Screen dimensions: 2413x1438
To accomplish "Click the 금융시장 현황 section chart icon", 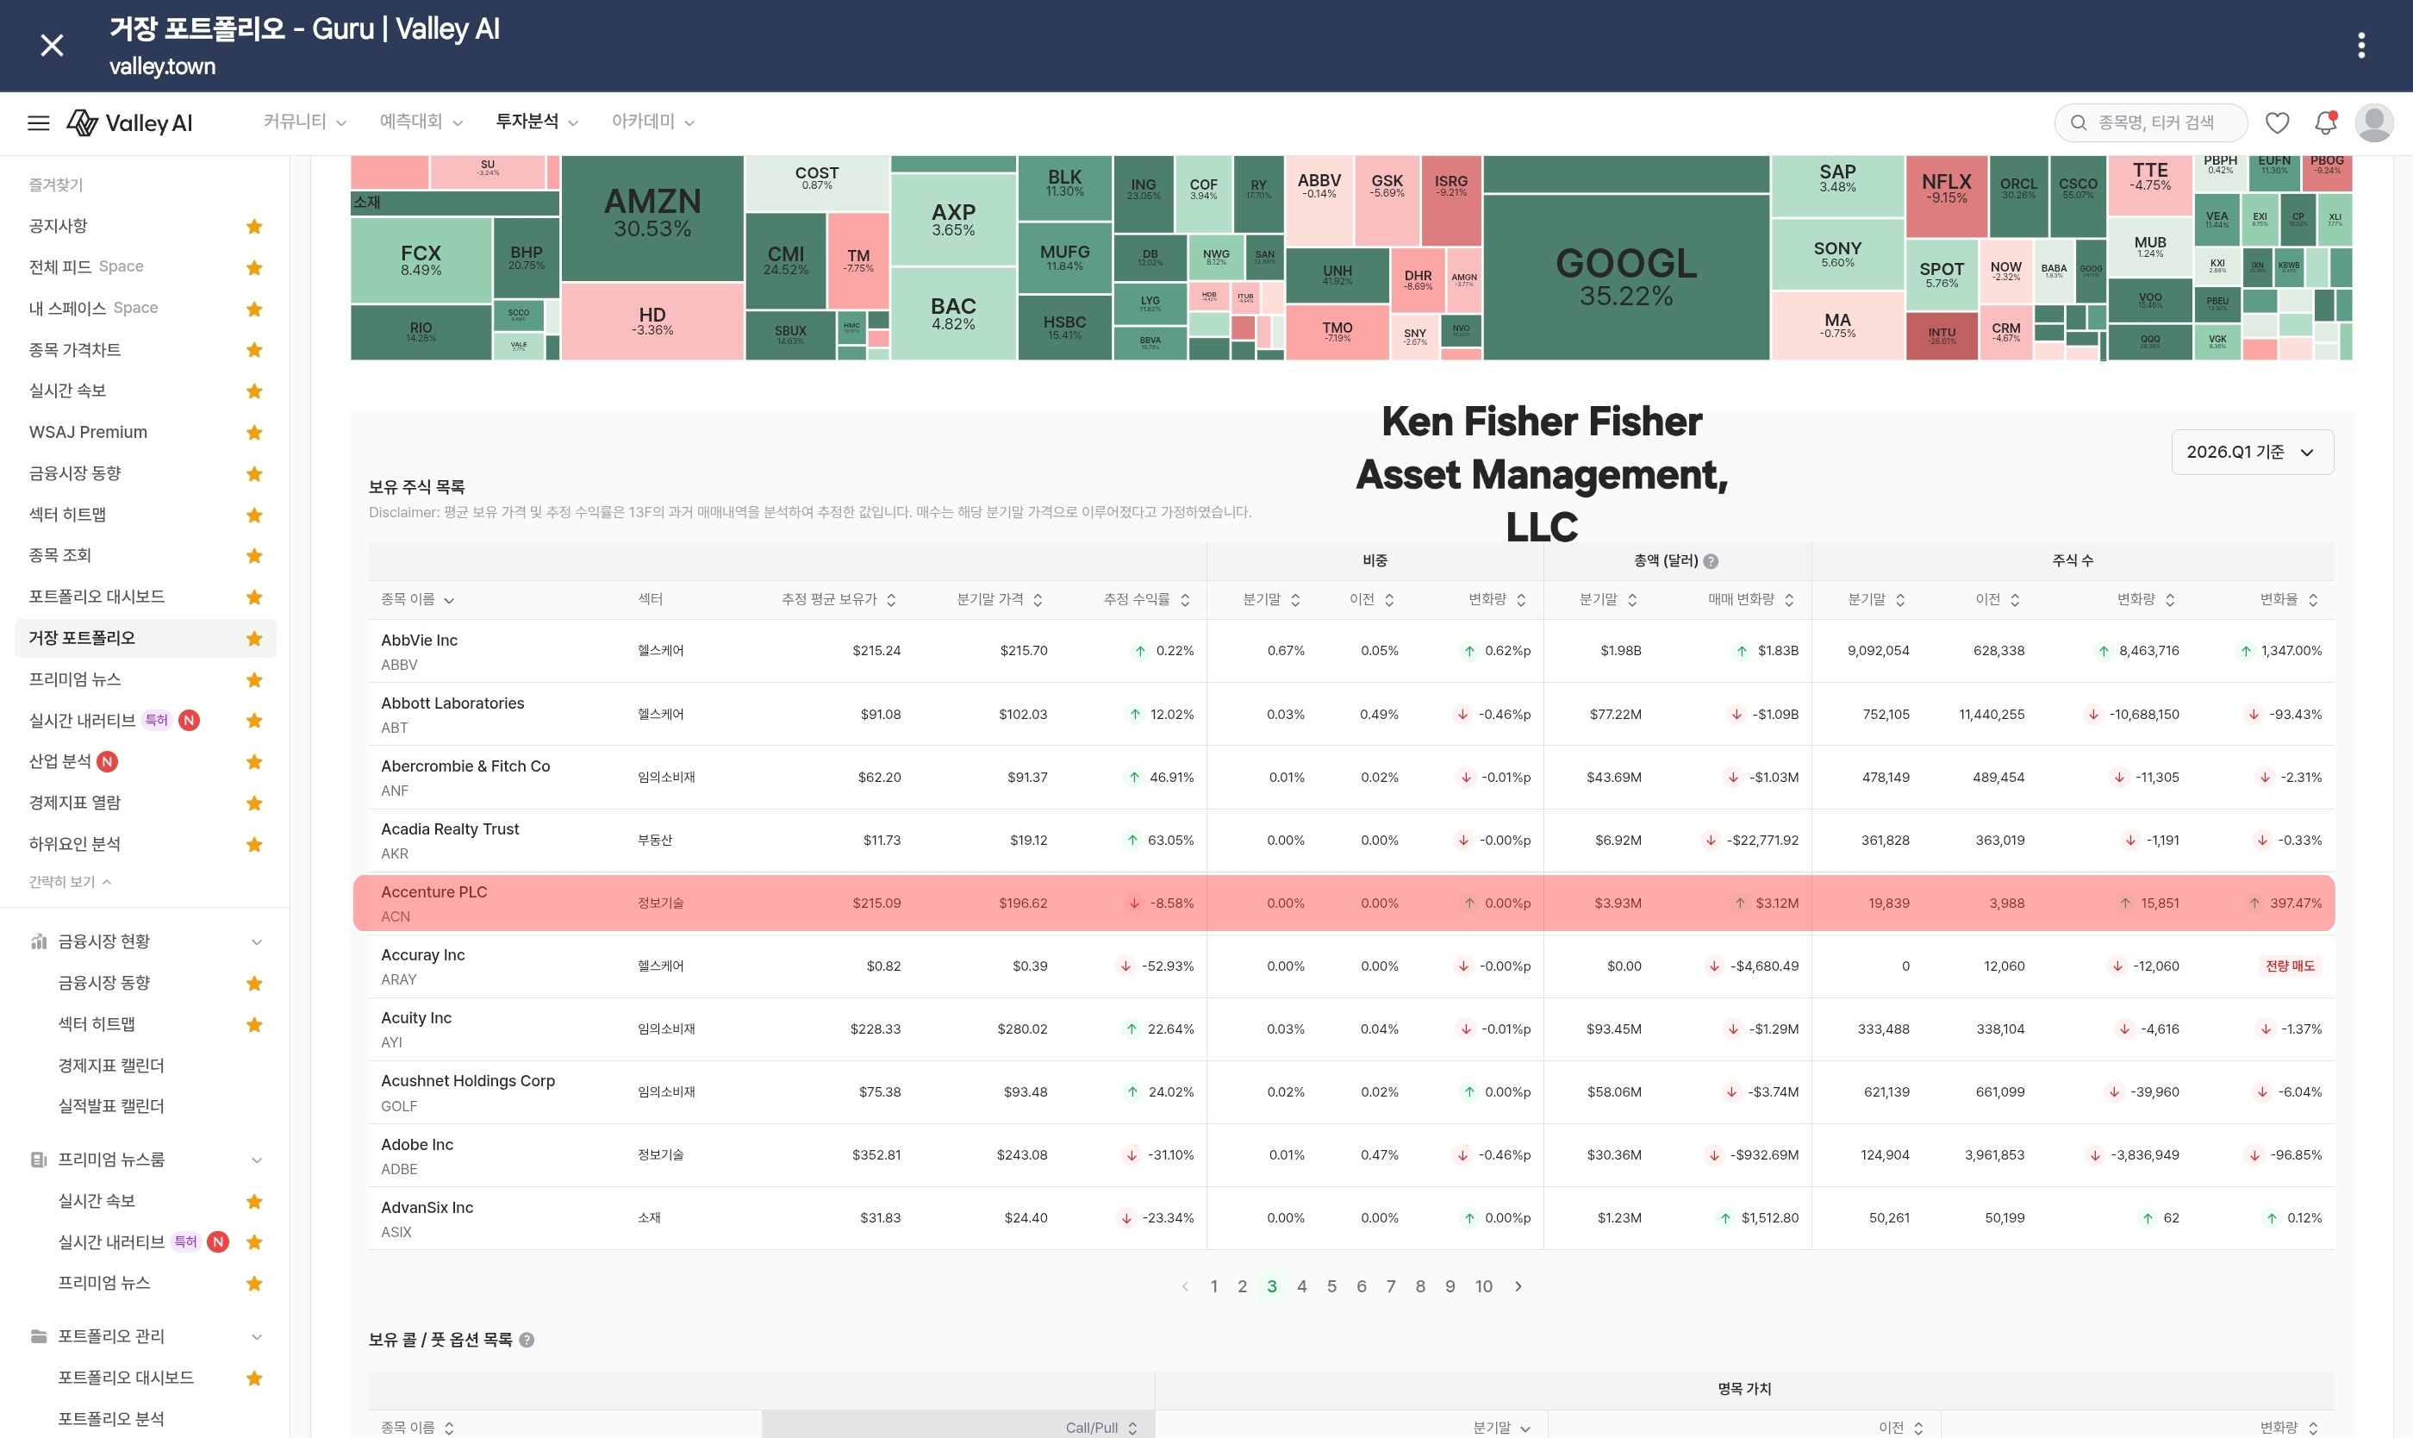I will click(39, 942).
